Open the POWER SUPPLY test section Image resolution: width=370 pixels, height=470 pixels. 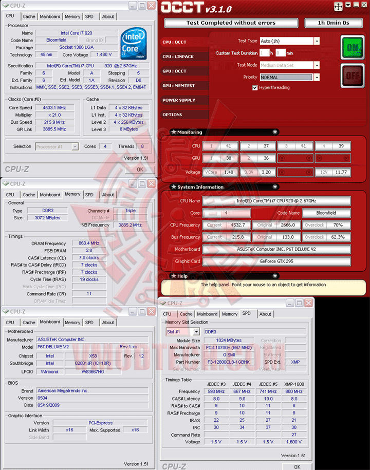click(x=184, y=100)
